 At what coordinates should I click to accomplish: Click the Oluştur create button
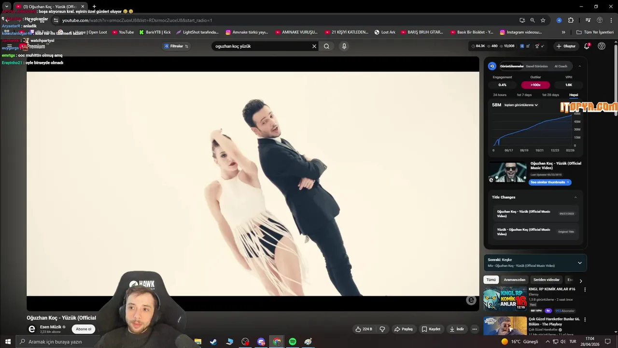click(566, 46)
